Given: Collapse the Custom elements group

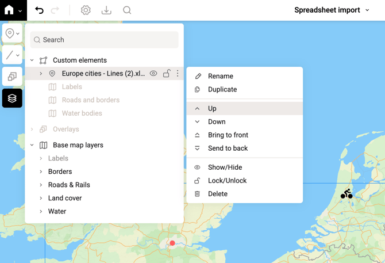Looking at the screenshot, I should coord(32,60).
